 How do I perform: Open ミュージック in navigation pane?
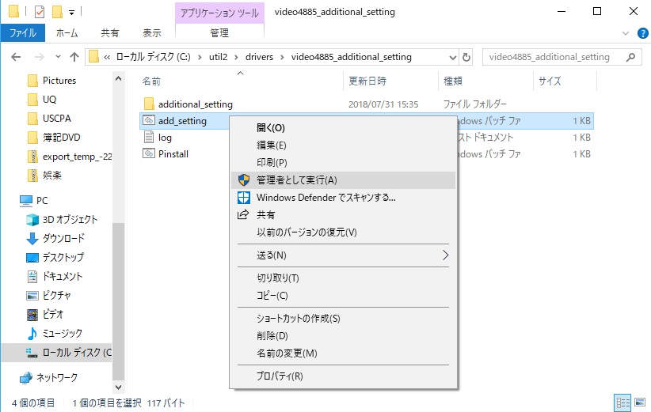click(63, 333)
